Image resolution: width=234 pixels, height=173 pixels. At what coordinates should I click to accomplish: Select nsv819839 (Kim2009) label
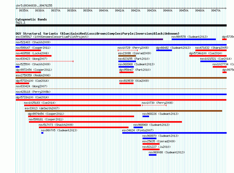134,81
